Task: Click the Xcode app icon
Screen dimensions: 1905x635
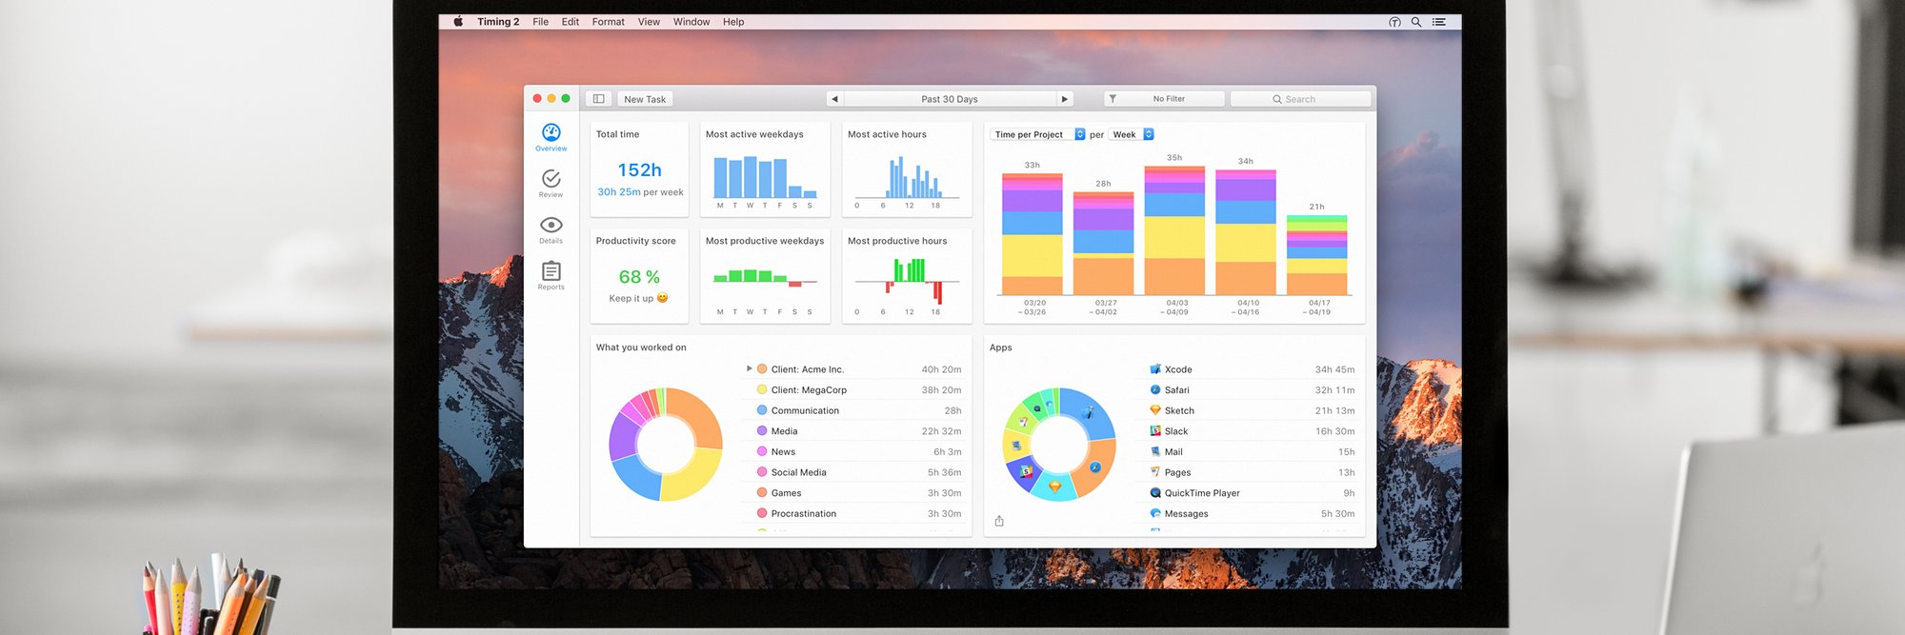Action: click(x=1155, y=369)
